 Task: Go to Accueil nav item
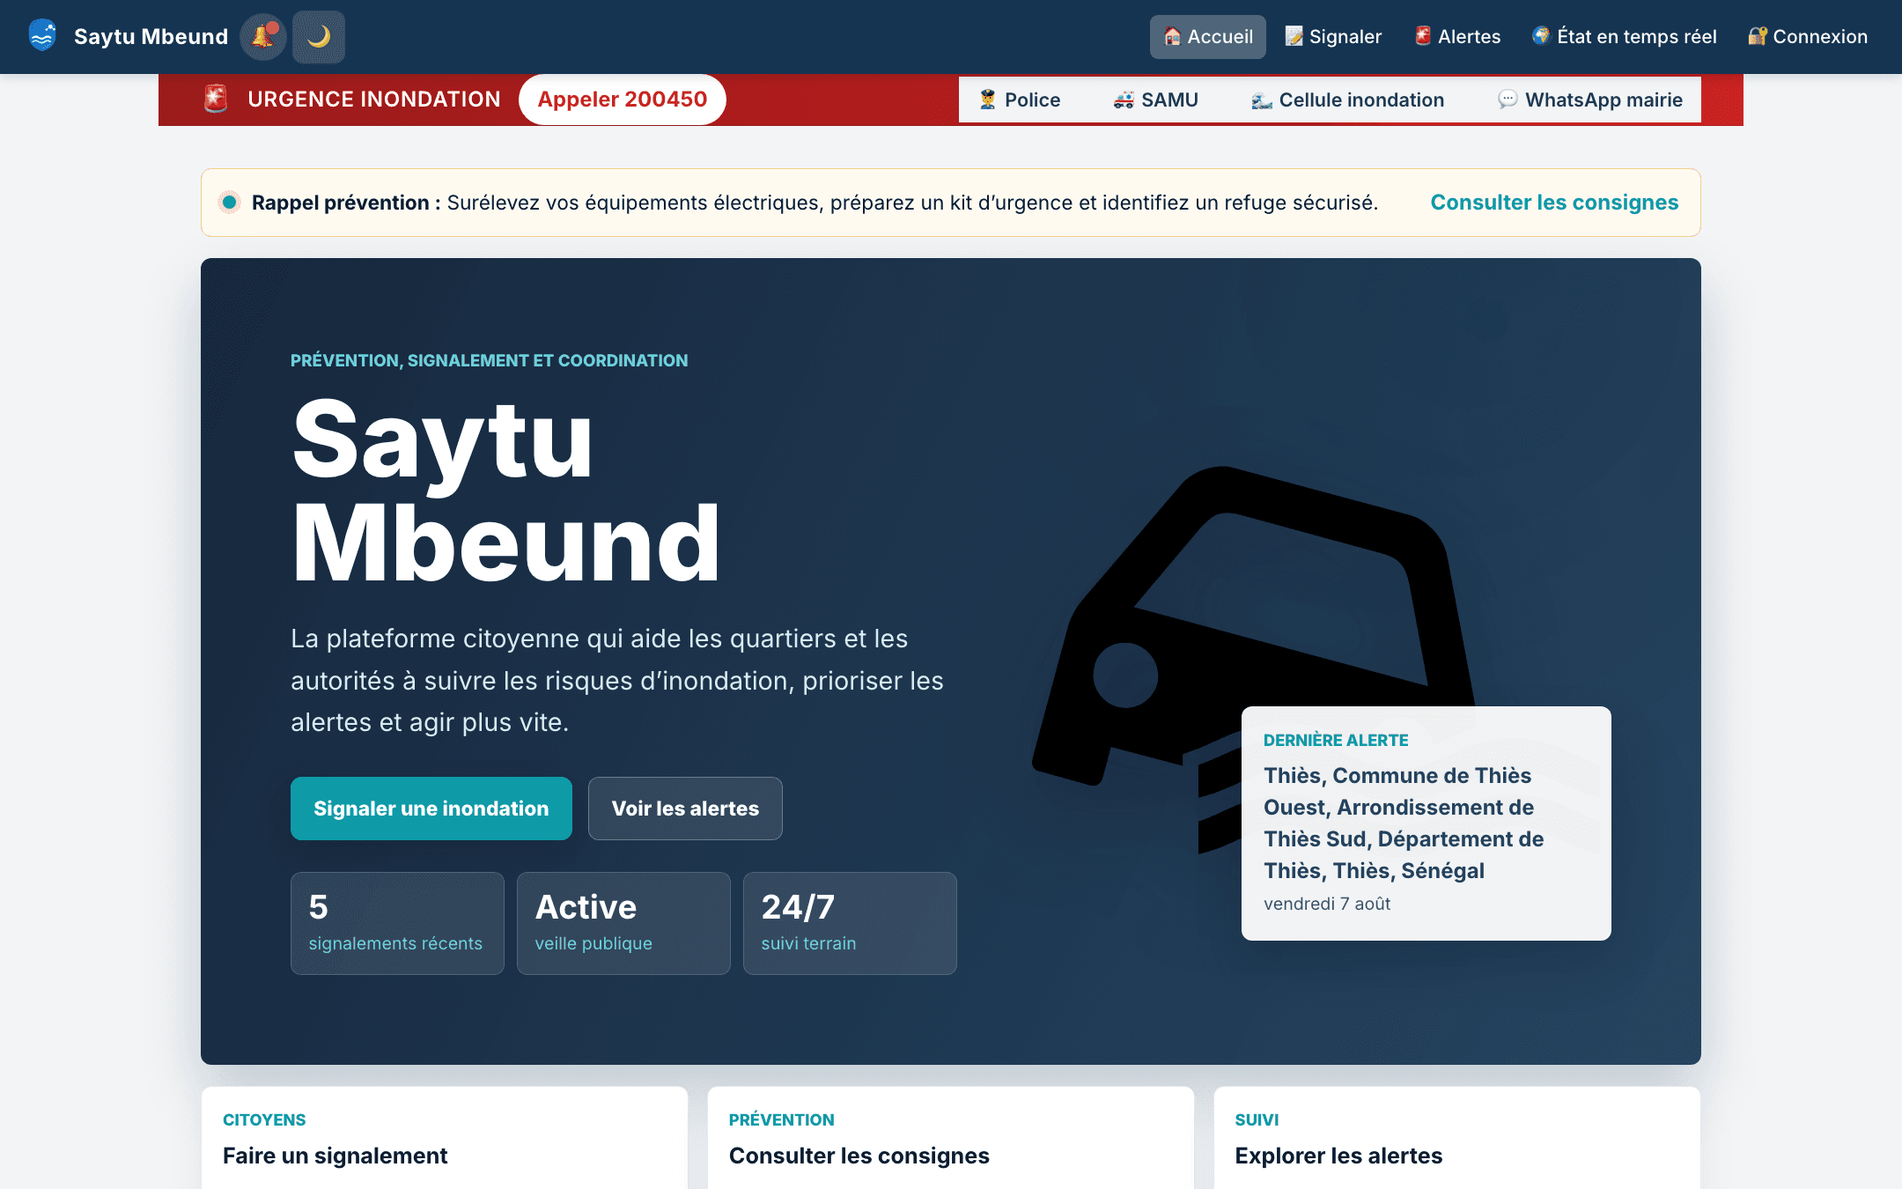(1207, 36)
